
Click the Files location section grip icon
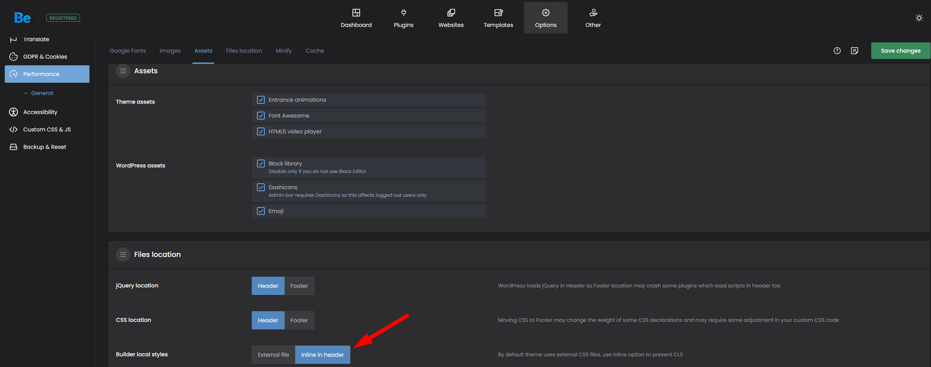coord(123,255)
